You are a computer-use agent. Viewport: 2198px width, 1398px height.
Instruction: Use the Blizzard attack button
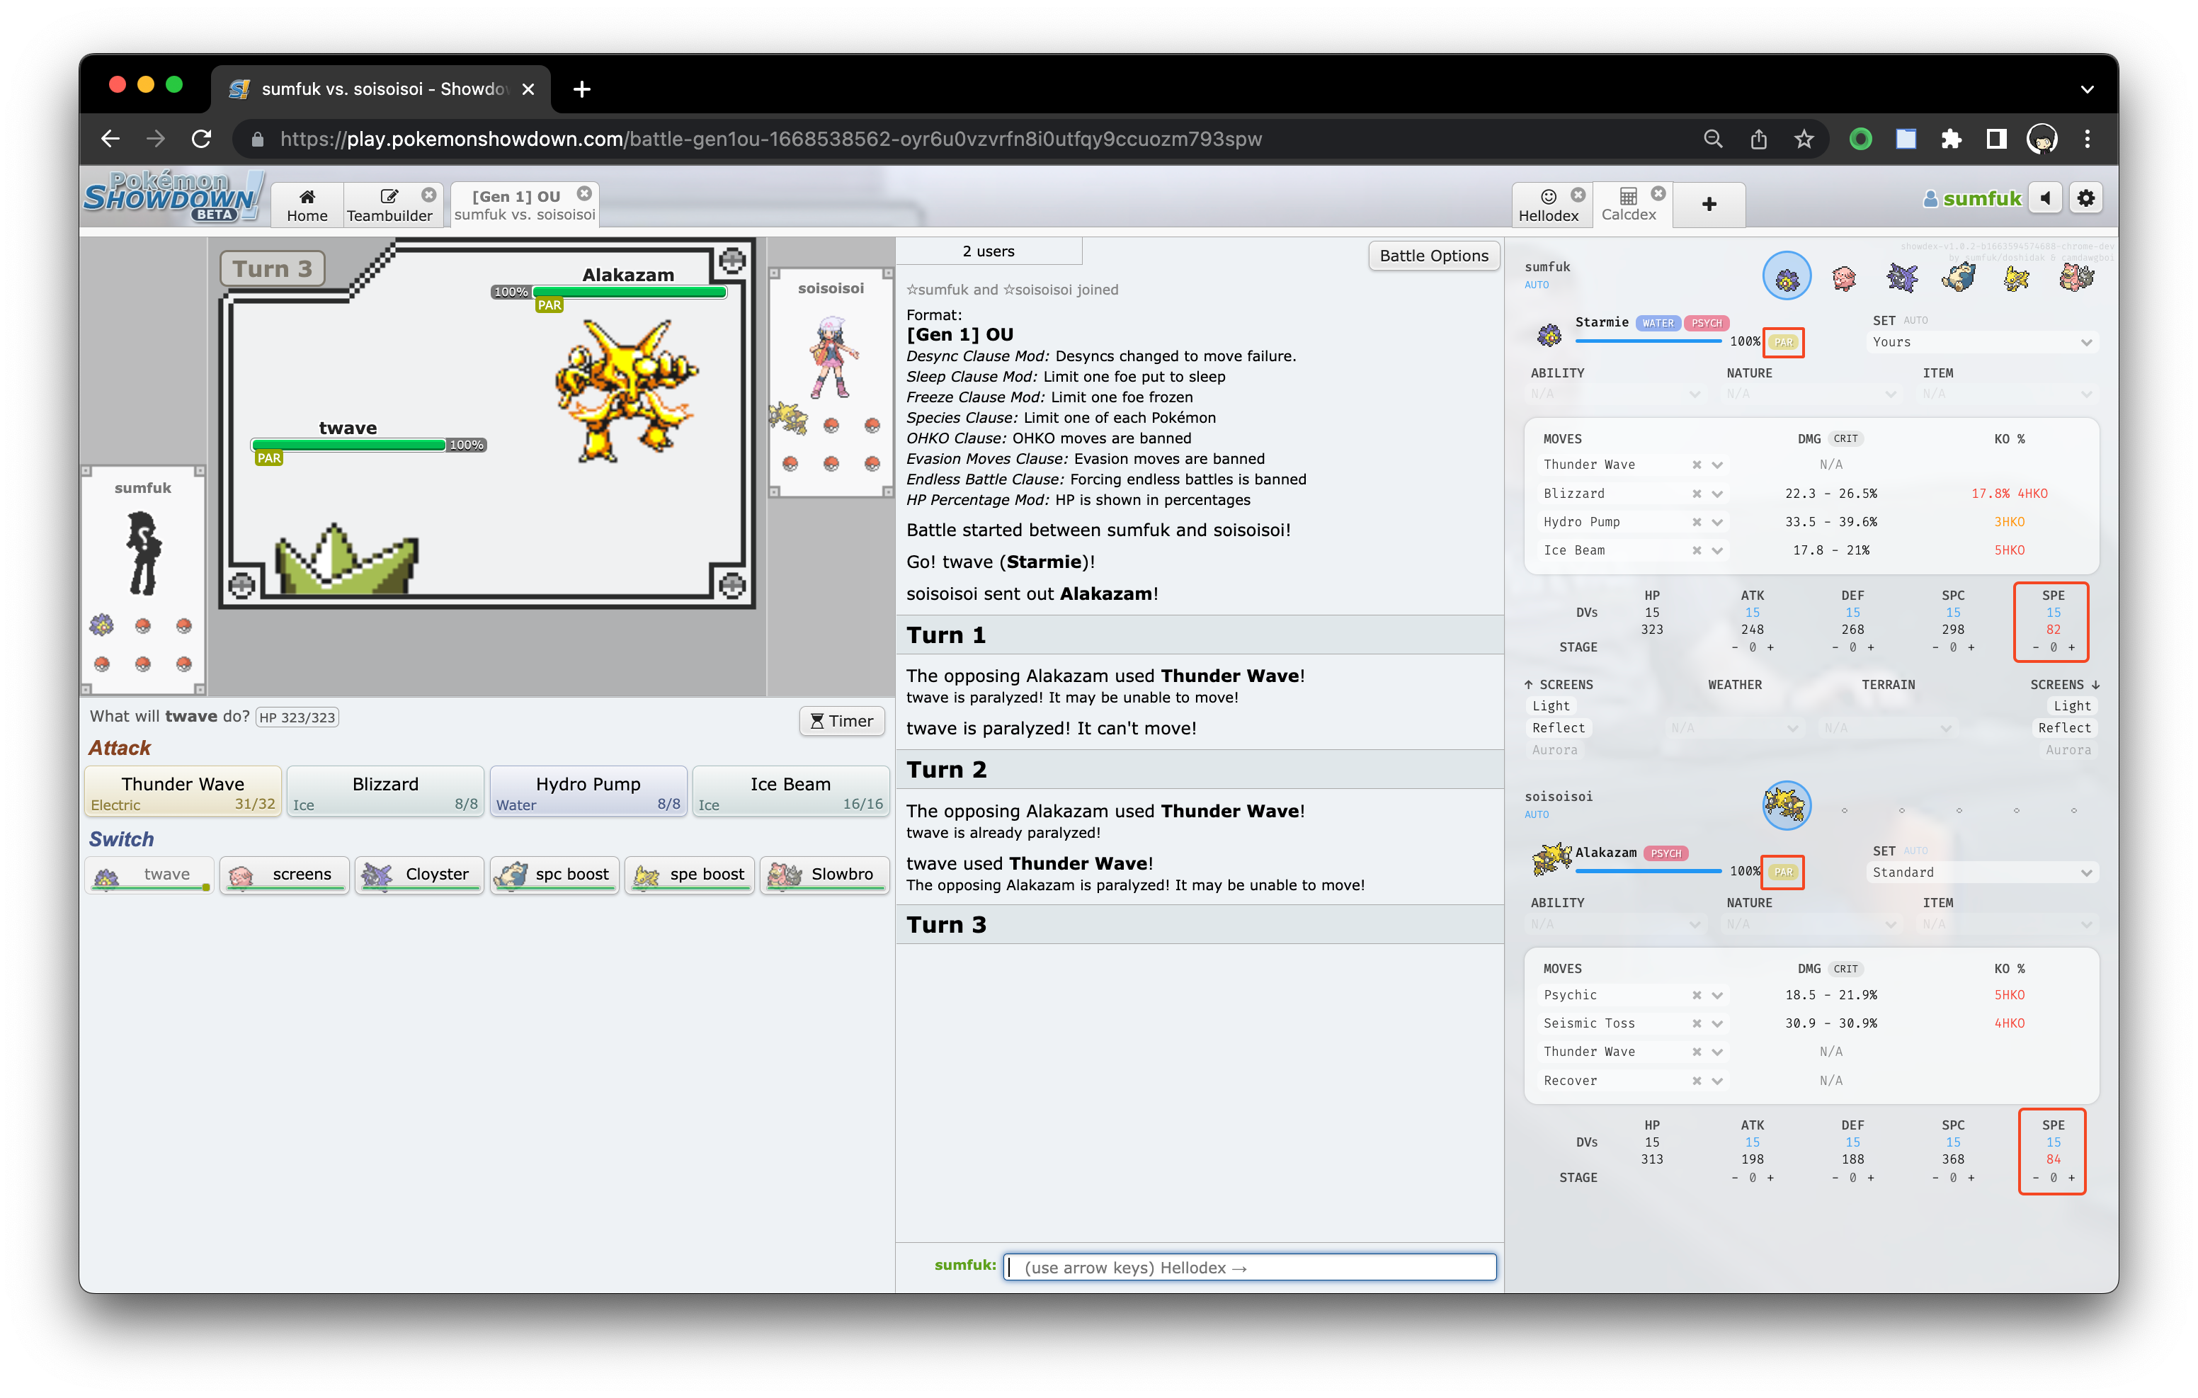385,792
